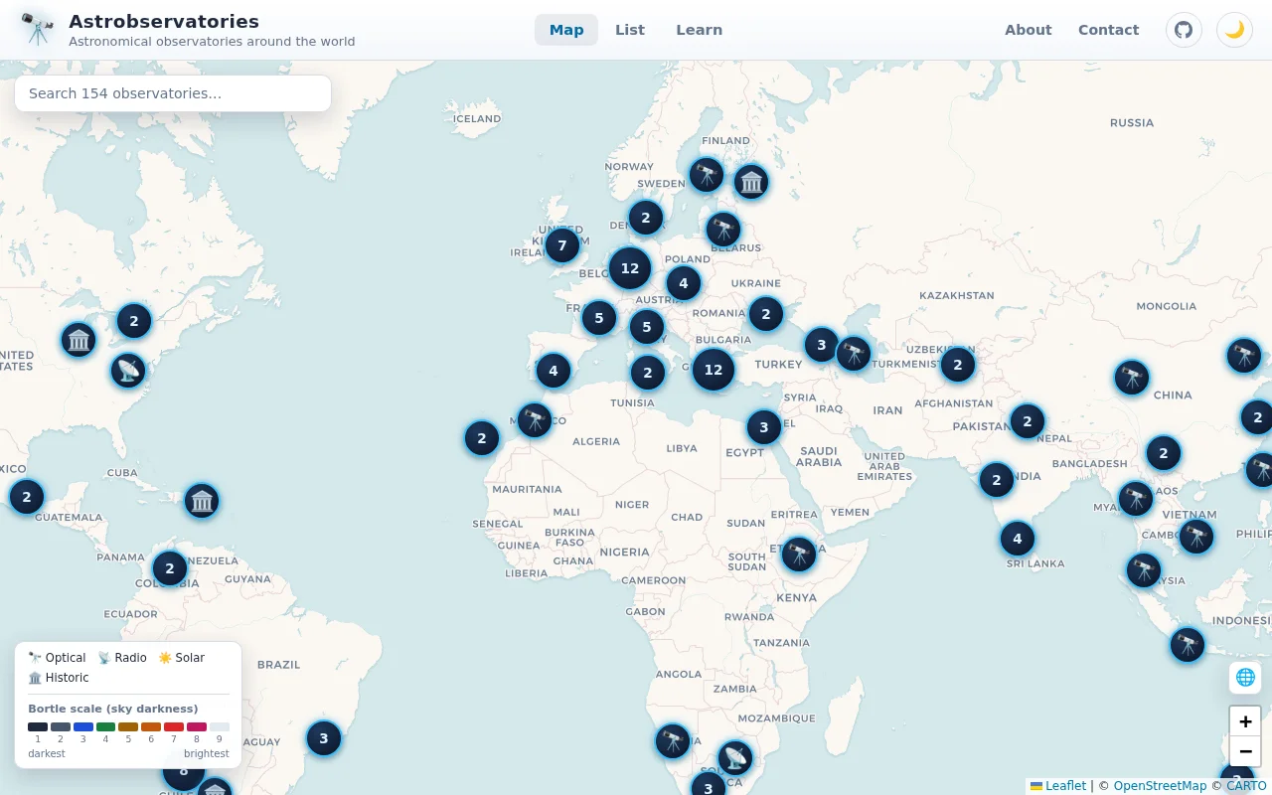Expand the 4 cluster below Poland
1272x795 pixels.
point(684,283)
